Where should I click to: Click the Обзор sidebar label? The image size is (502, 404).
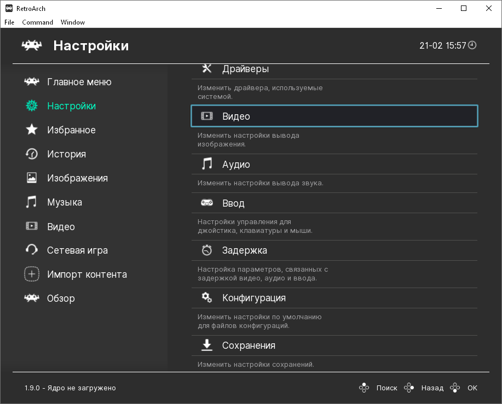point(61,298)
